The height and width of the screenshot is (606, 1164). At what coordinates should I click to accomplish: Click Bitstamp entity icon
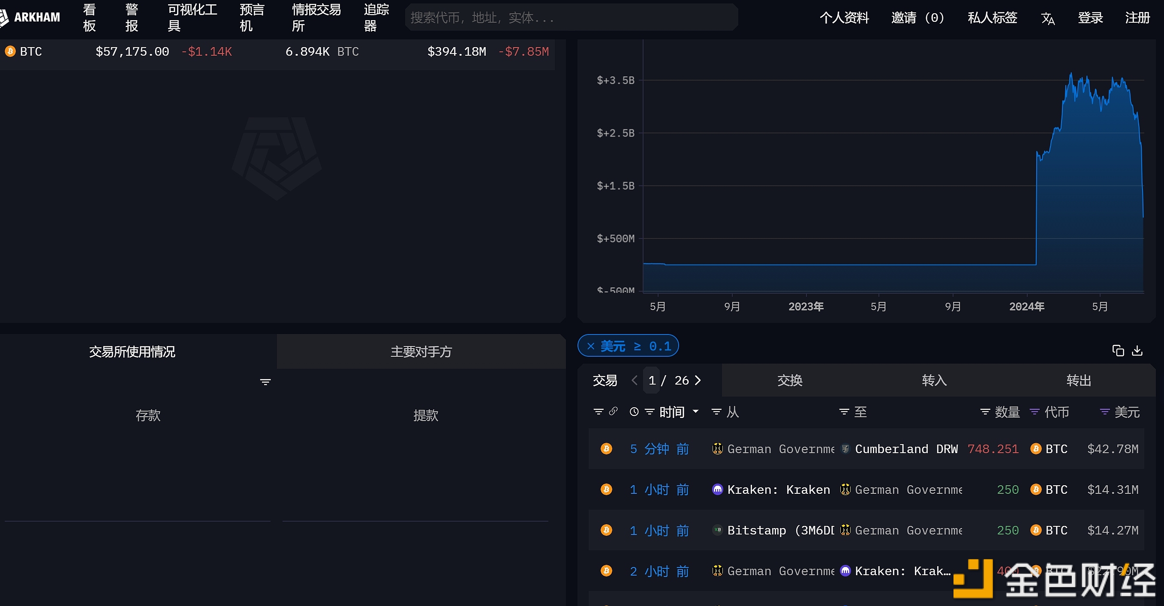(717, 530)
